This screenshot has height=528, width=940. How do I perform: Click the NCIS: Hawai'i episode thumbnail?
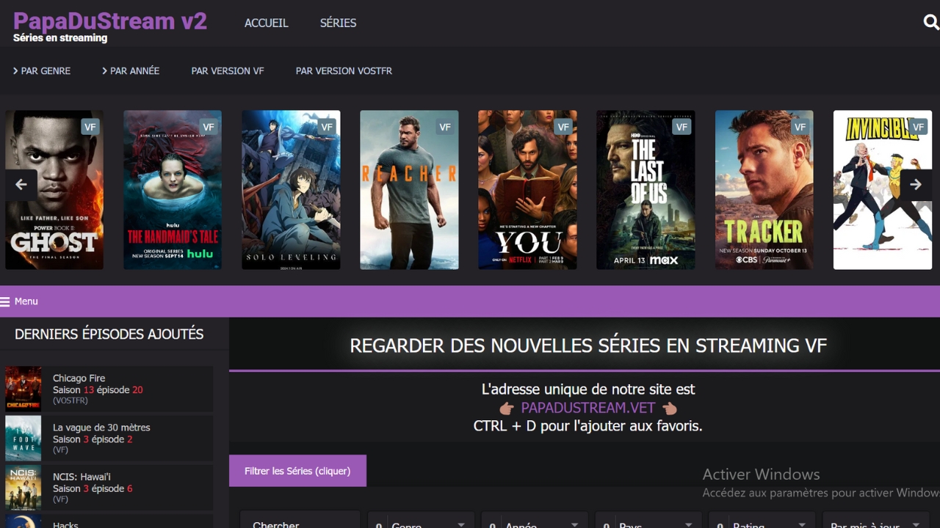pos(23,487)
